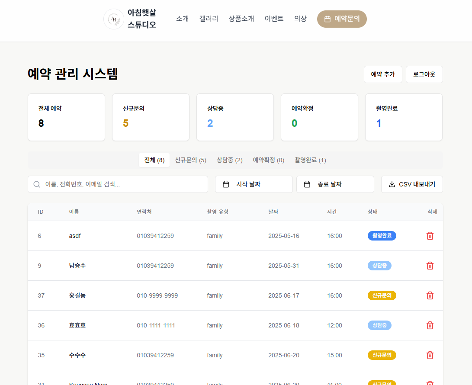Click the calendar icon inside 예약문의 button
This screenshot has width=472, height=385.
tap(327, 19)
